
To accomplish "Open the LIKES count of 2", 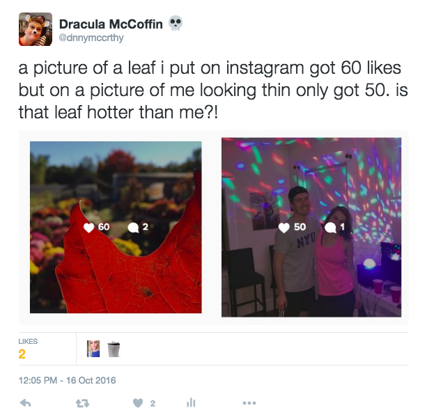I will coord(22,354).
